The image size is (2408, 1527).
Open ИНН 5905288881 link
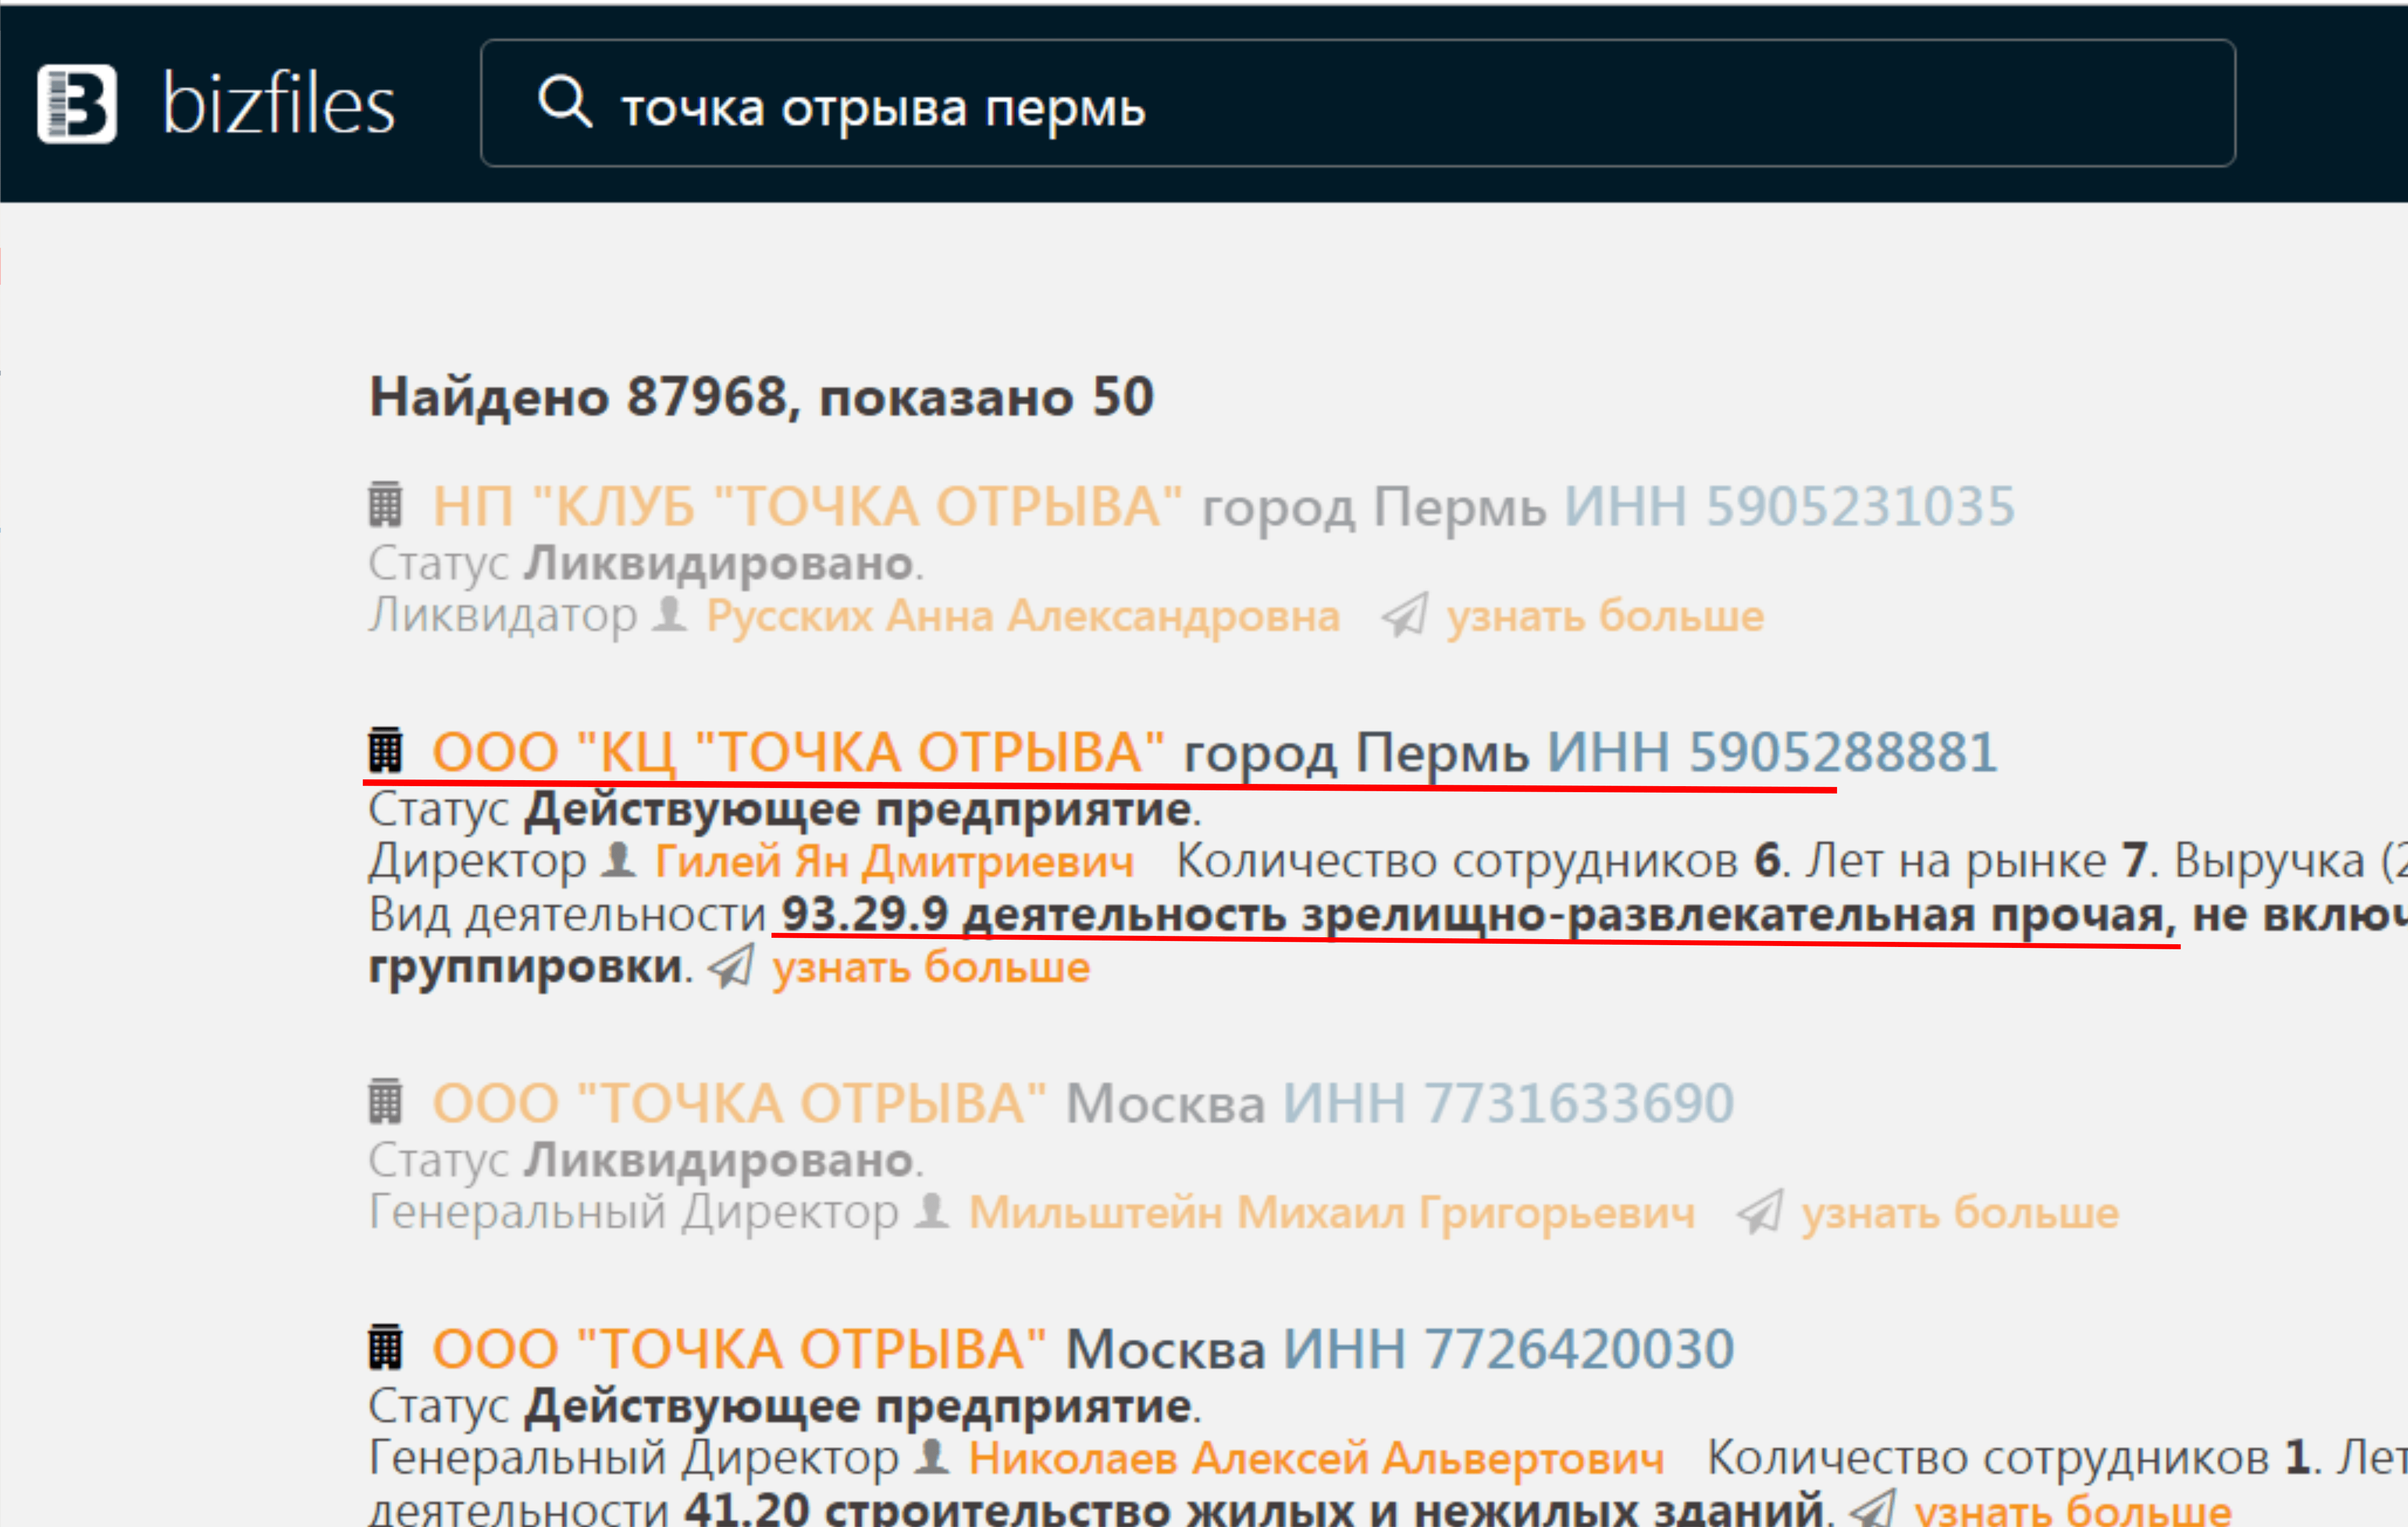click(x=1772, y=751)
